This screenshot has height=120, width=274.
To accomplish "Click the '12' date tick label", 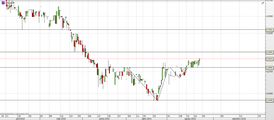I will (x=241, y=116).
